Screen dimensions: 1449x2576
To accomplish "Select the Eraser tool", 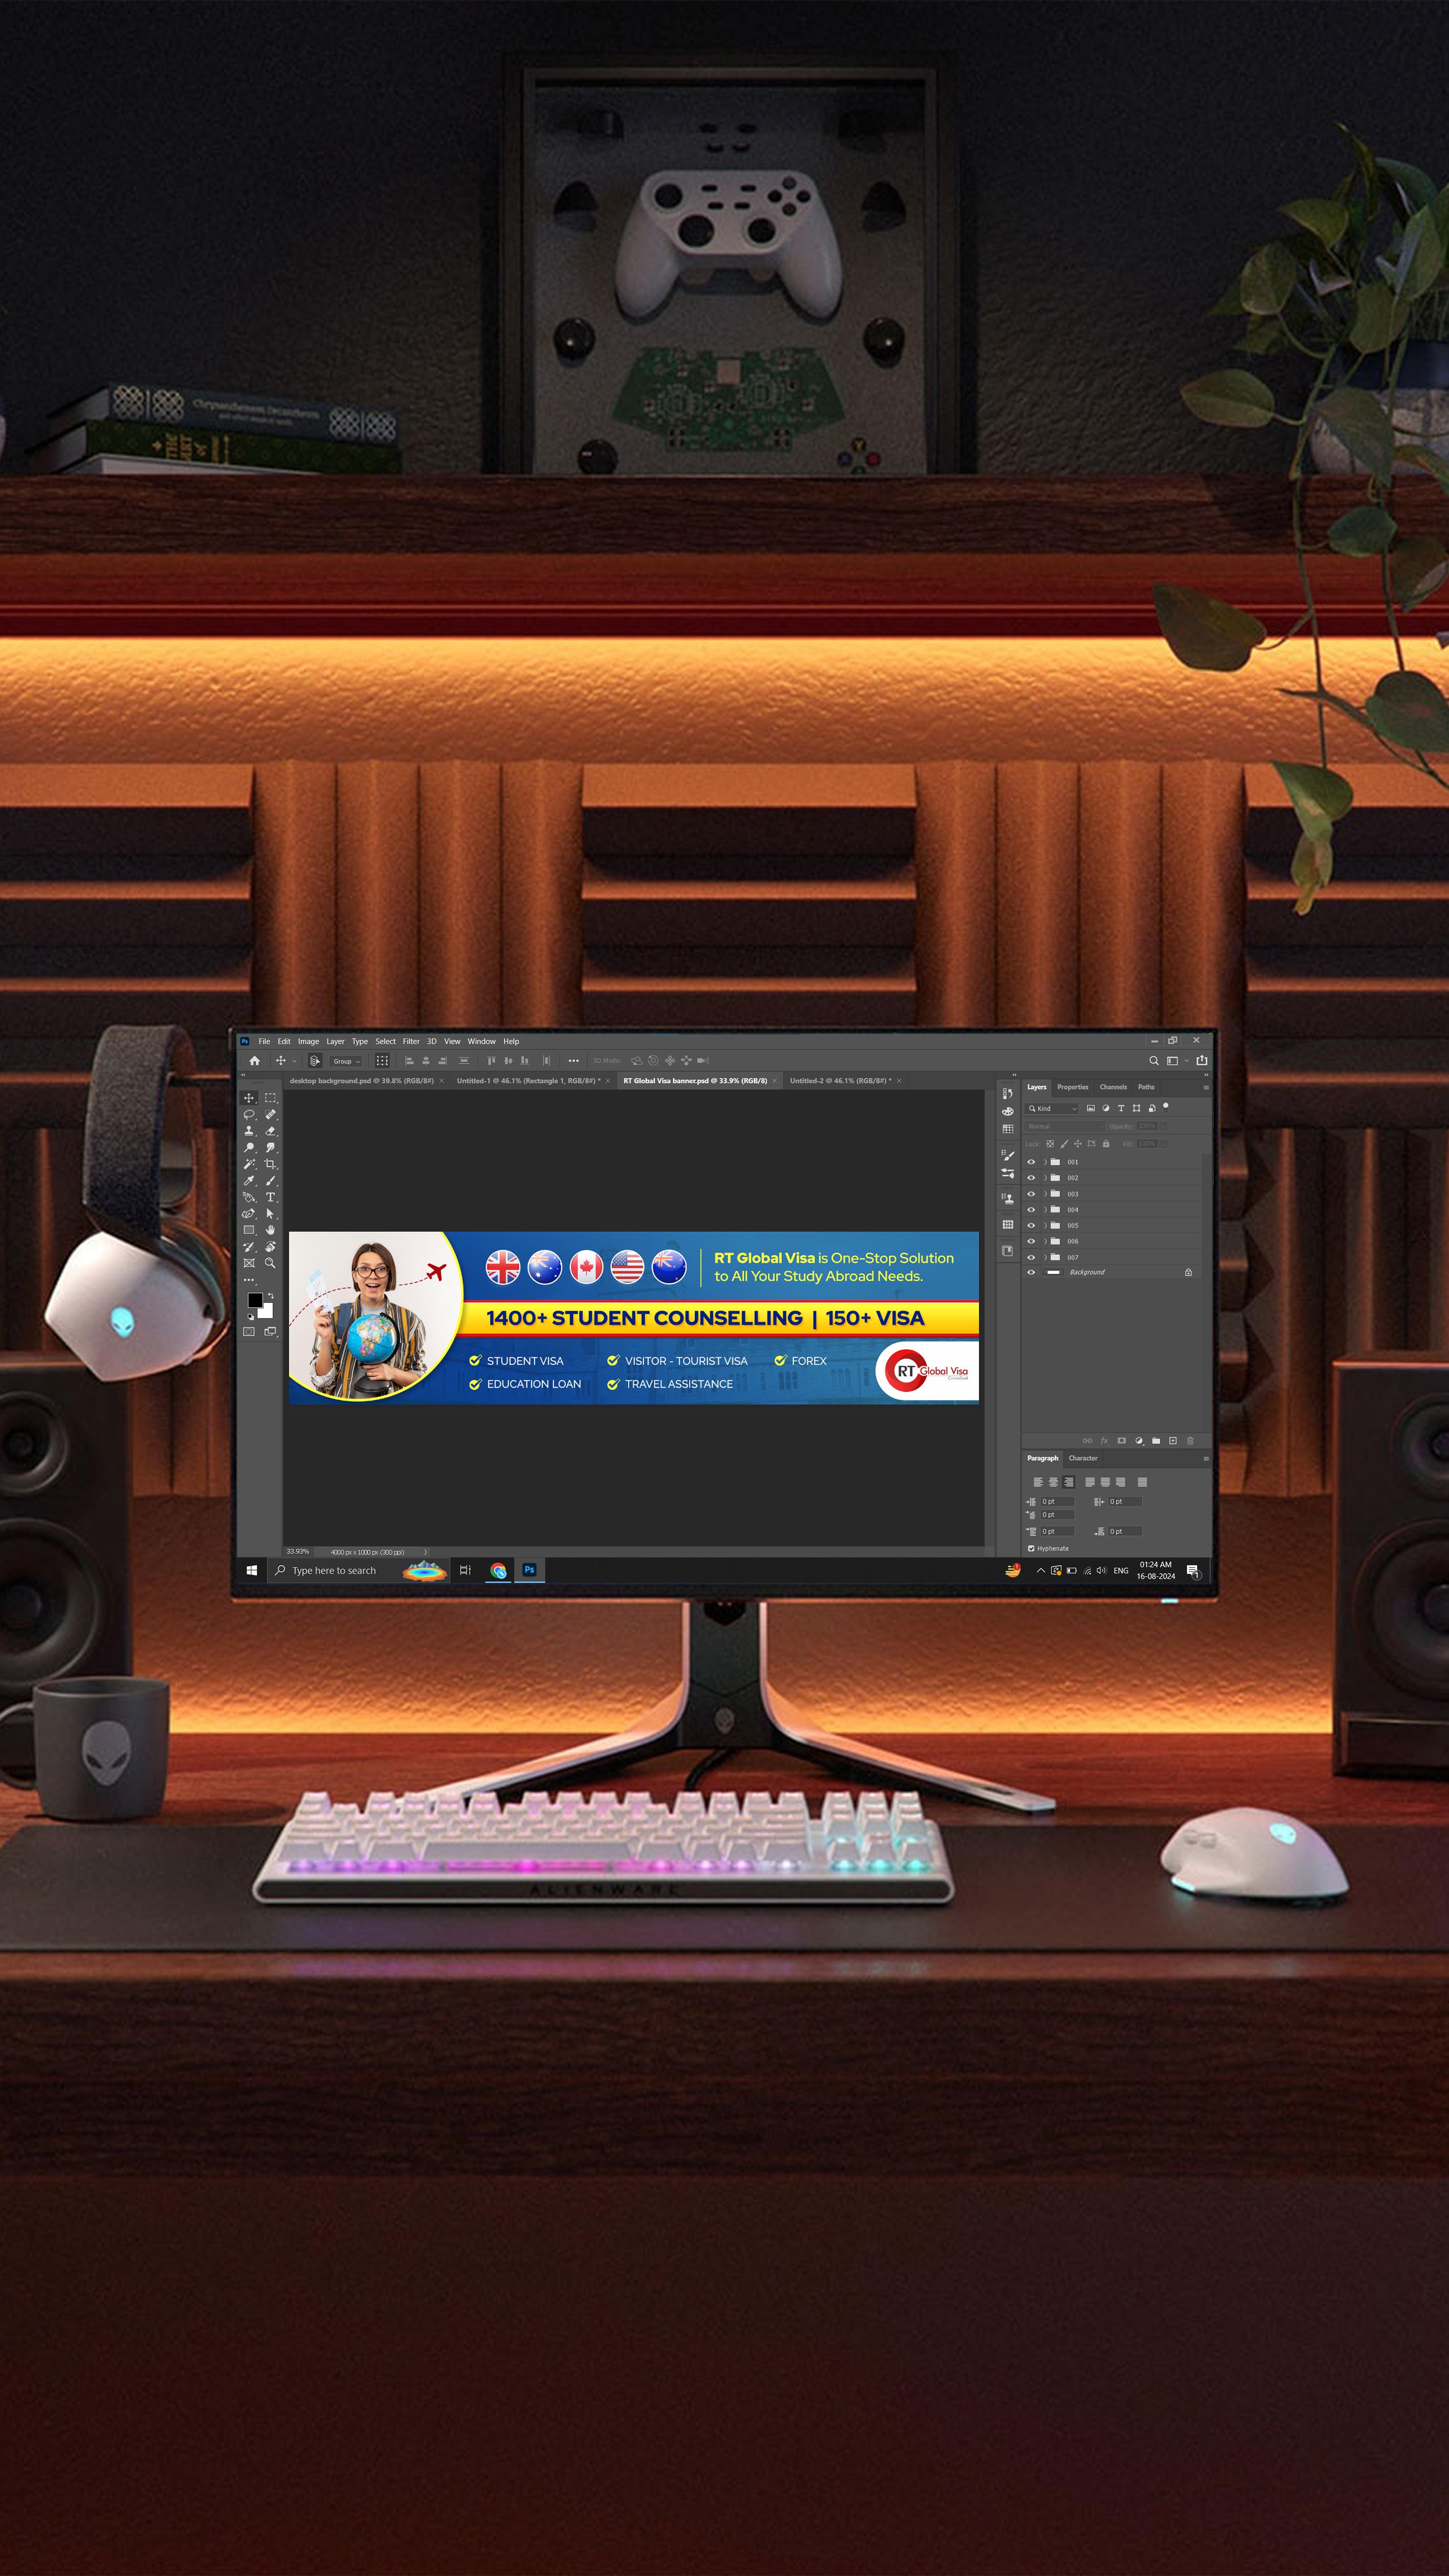I will tap(270, 1131).
